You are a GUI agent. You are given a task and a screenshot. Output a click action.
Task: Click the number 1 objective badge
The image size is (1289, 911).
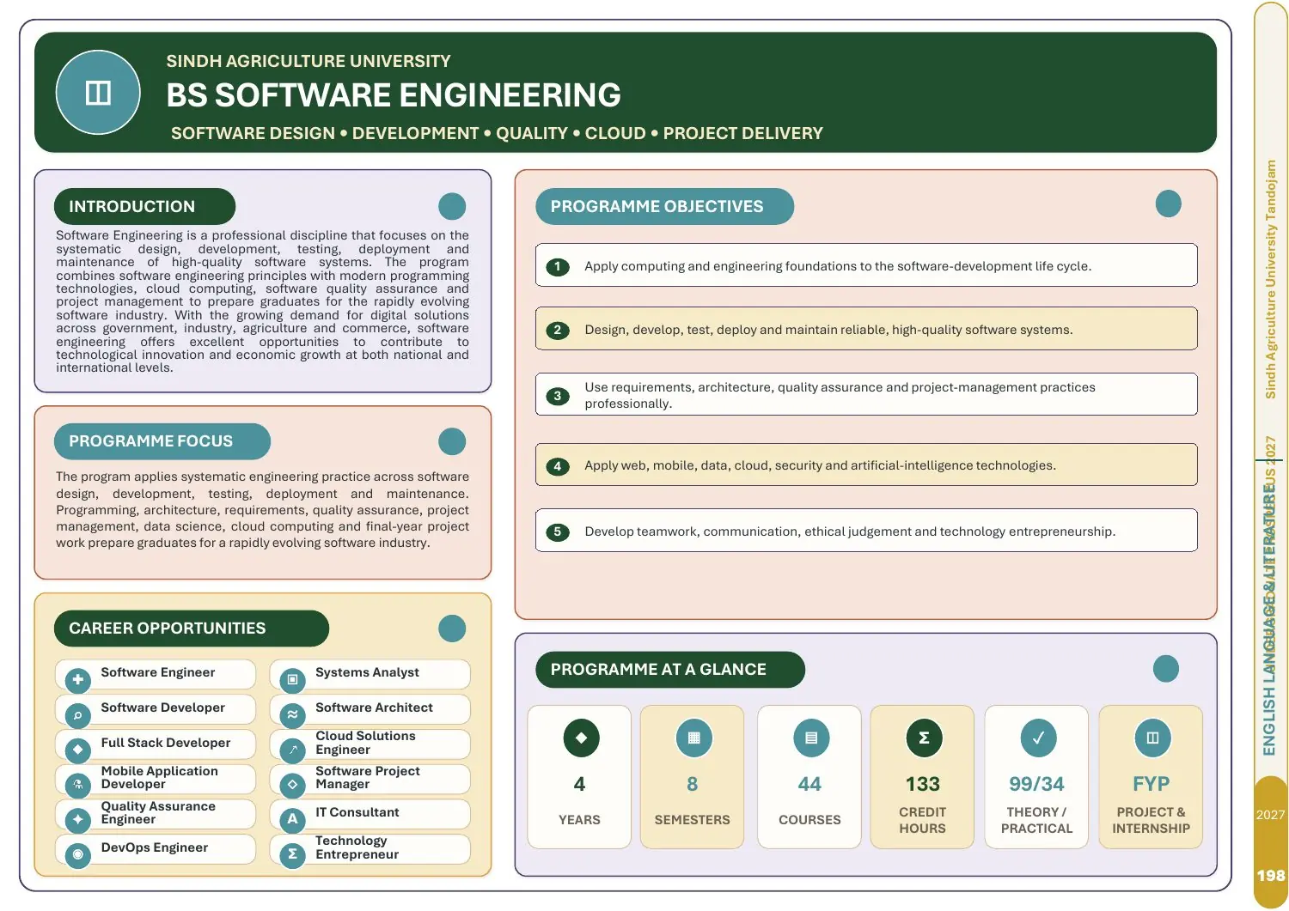[558, 266]
